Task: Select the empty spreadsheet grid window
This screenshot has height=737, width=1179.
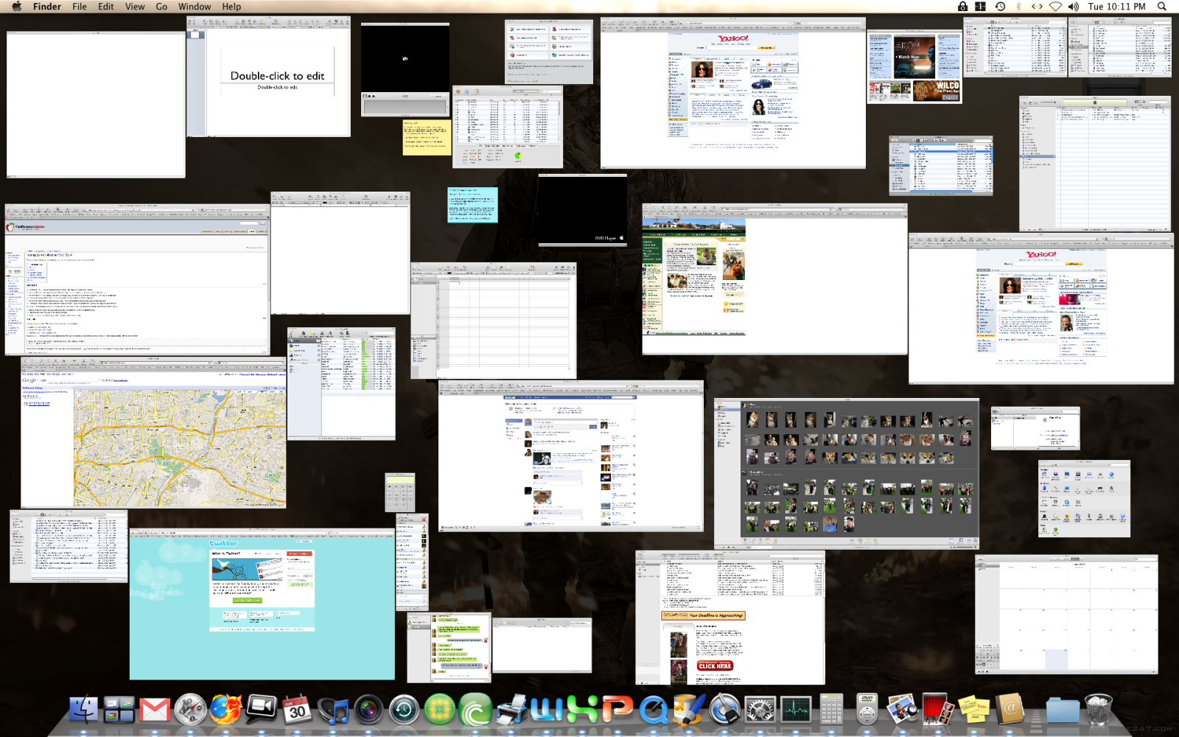Action: tap(494, 321)
